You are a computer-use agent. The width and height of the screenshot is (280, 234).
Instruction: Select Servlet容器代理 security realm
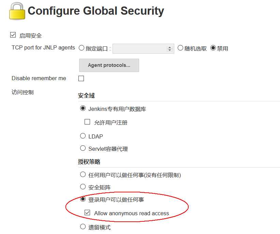83,148
